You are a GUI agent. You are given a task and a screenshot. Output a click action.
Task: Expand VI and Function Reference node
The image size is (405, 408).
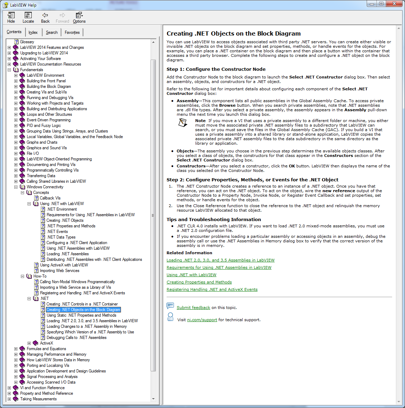[9, 388]
